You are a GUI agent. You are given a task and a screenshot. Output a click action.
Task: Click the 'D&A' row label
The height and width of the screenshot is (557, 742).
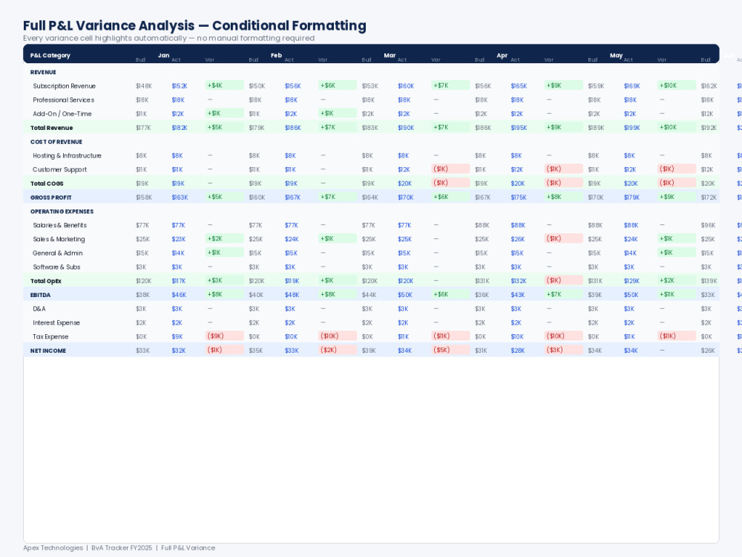point(39,309)
